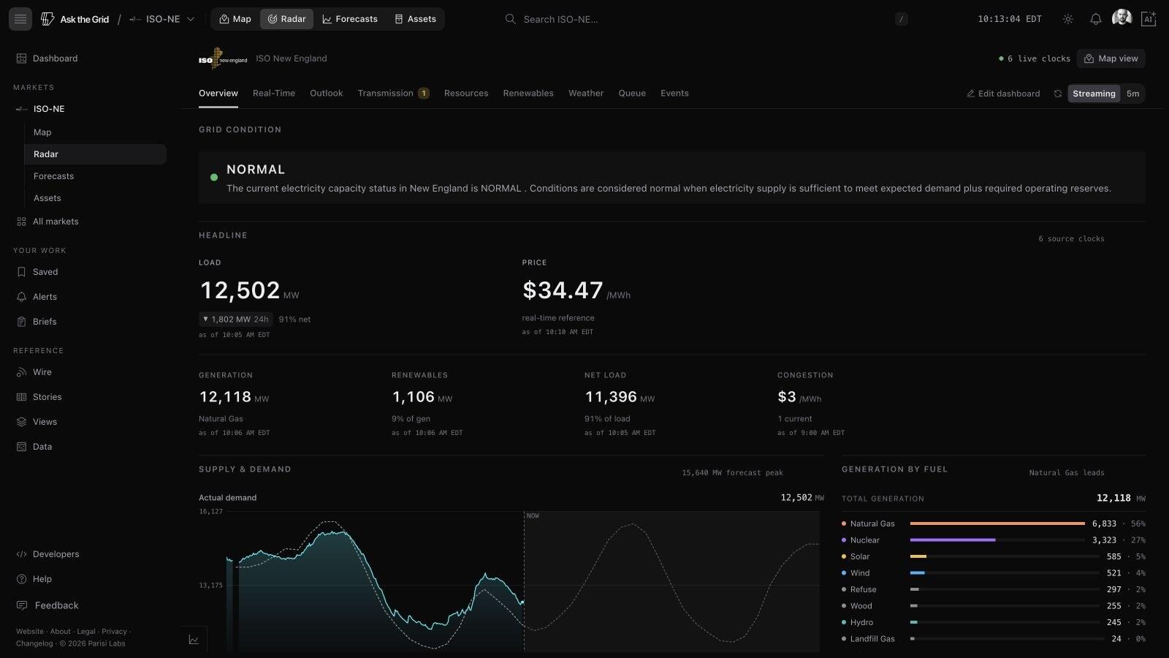
Task: Open Alerts in the sidebar
Action: (x=90, y=297)
